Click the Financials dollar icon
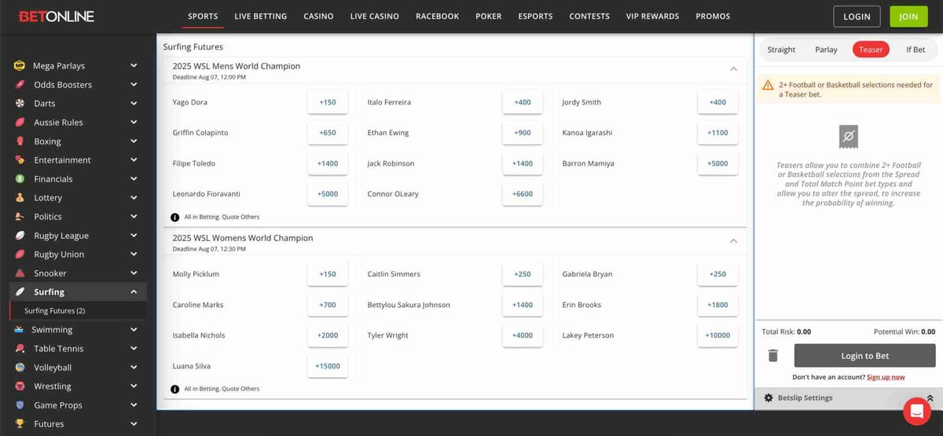 (x=20, y=179)
